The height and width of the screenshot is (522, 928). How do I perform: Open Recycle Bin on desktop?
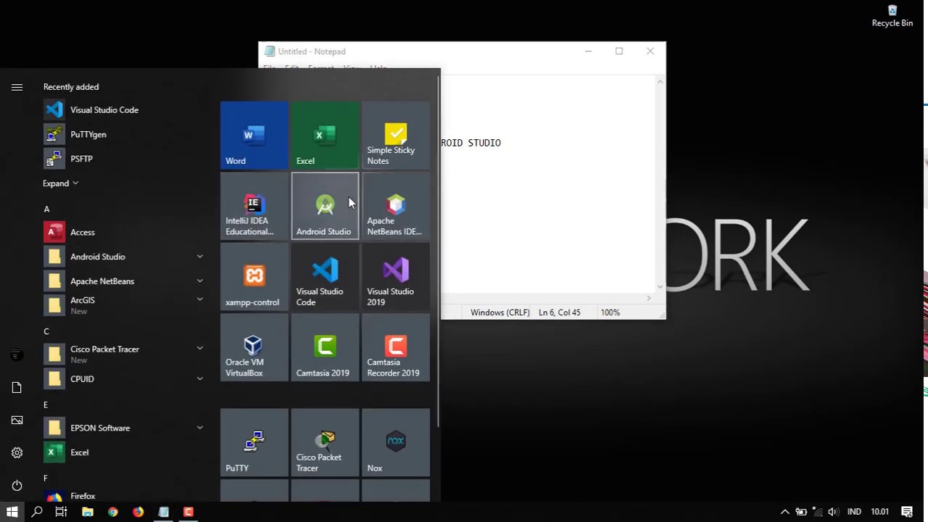892,16
